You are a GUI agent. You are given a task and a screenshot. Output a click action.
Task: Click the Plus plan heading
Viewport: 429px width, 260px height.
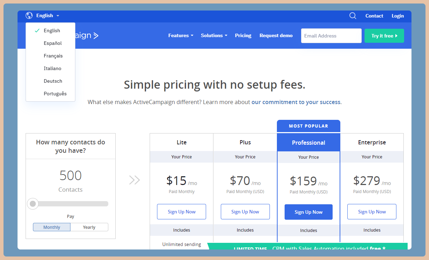[245, 142]
